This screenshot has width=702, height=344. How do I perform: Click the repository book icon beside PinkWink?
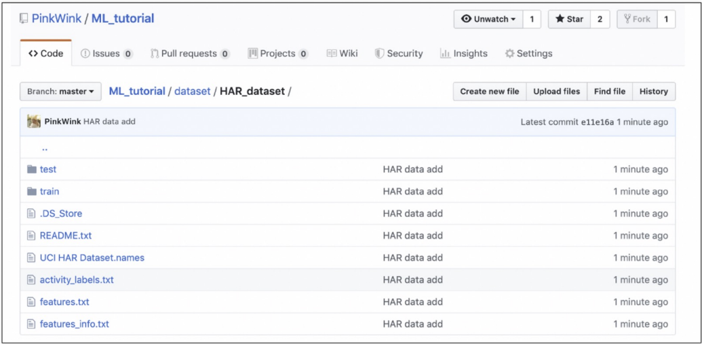[23, 19]
